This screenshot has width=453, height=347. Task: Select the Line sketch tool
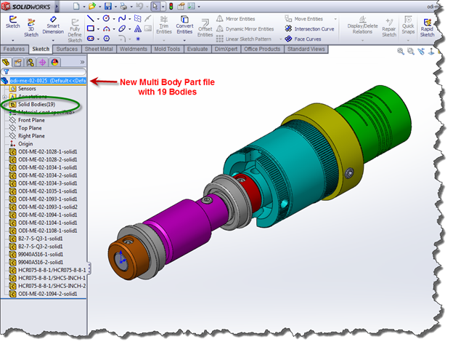tap(91, 19)
